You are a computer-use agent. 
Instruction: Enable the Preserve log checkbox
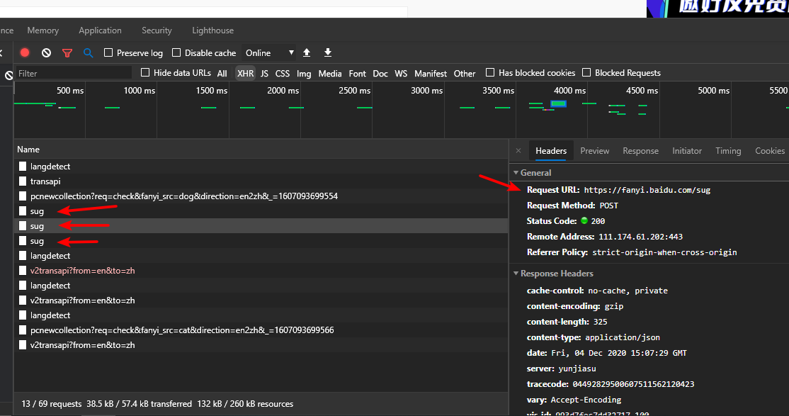click(108, 52)
